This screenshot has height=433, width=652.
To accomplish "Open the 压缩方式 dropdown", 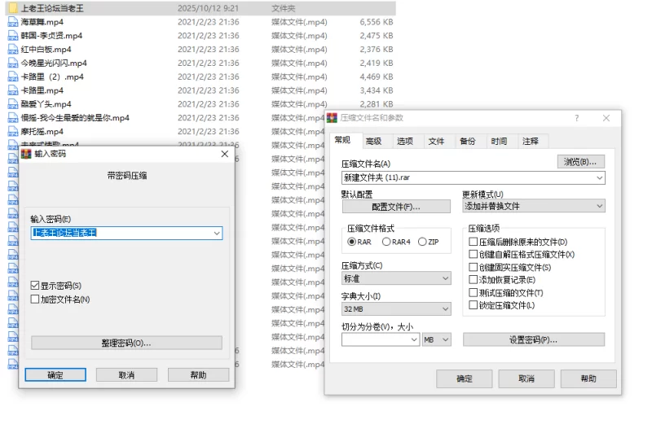I will point(396,279).
